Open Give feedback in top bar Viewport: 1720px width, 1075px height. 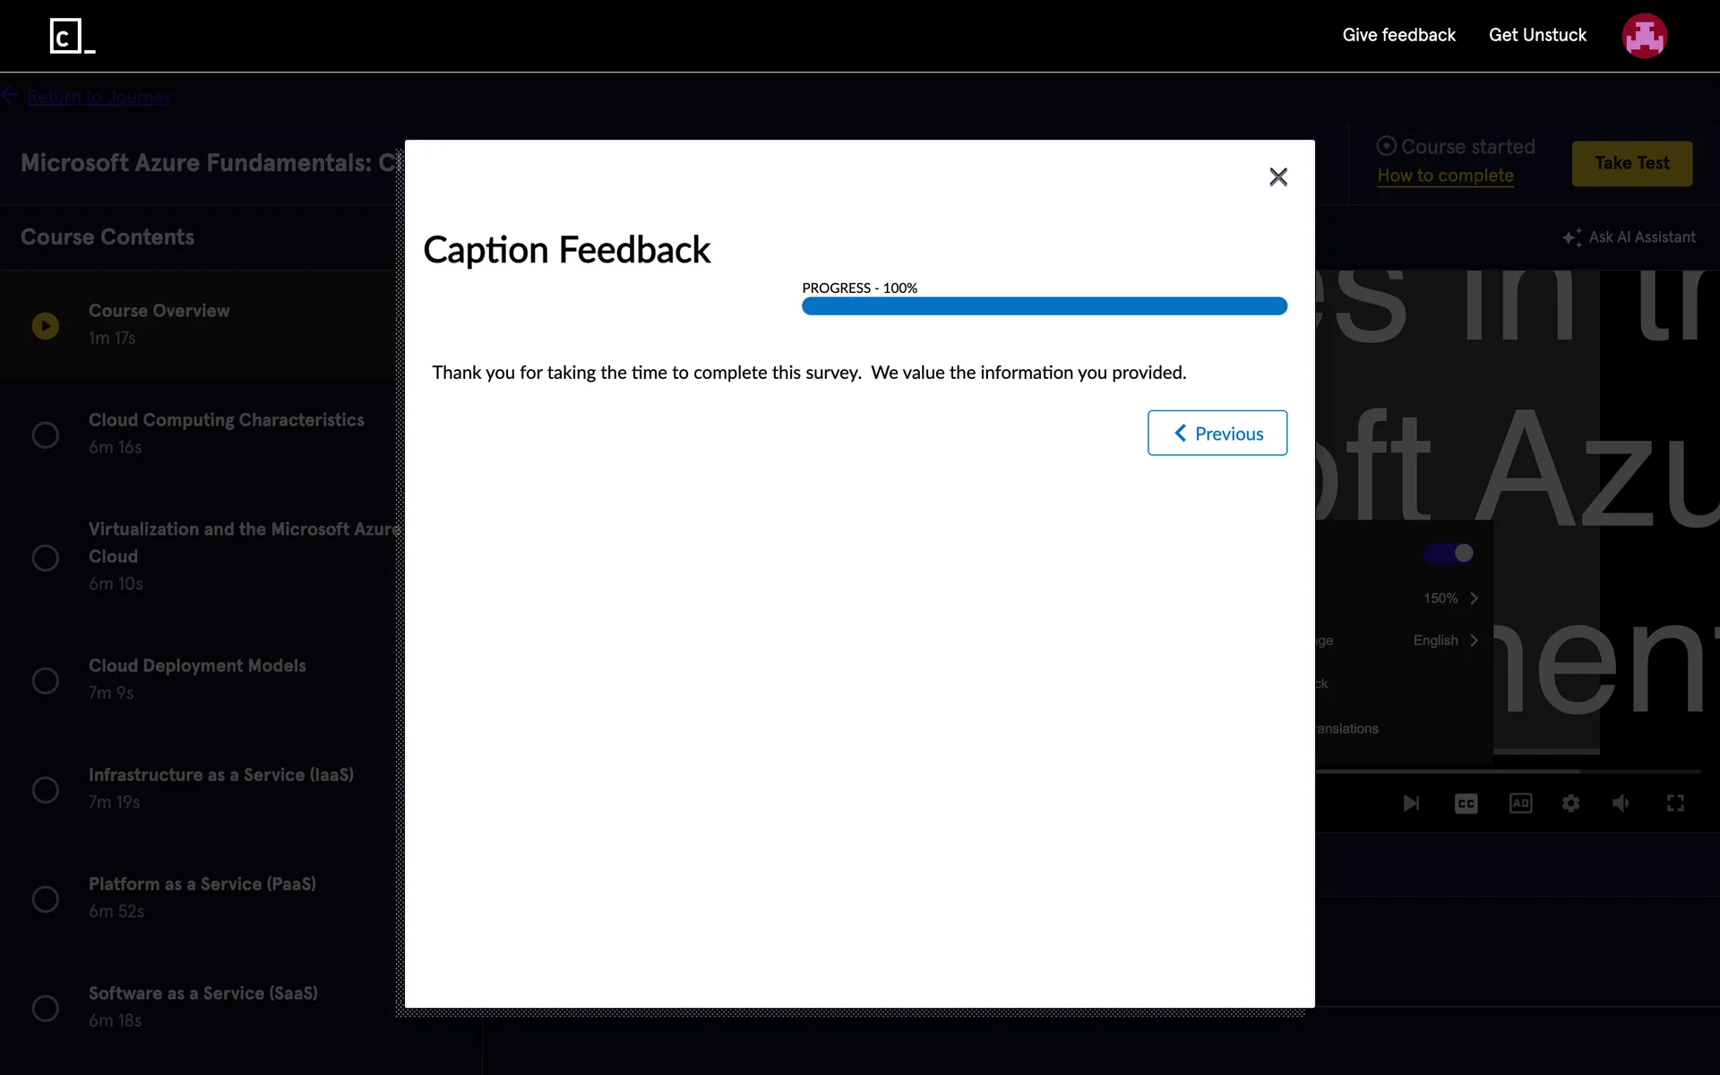tap(1398, 35)
